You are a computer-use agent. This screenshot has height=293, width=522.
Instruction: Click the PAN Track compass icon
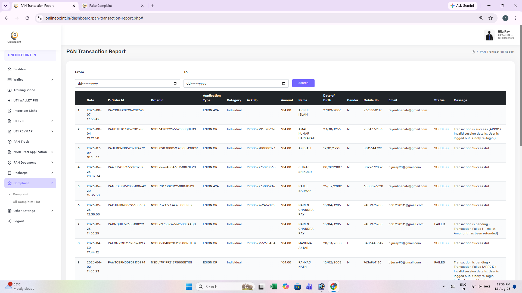[x=10, y=142]
